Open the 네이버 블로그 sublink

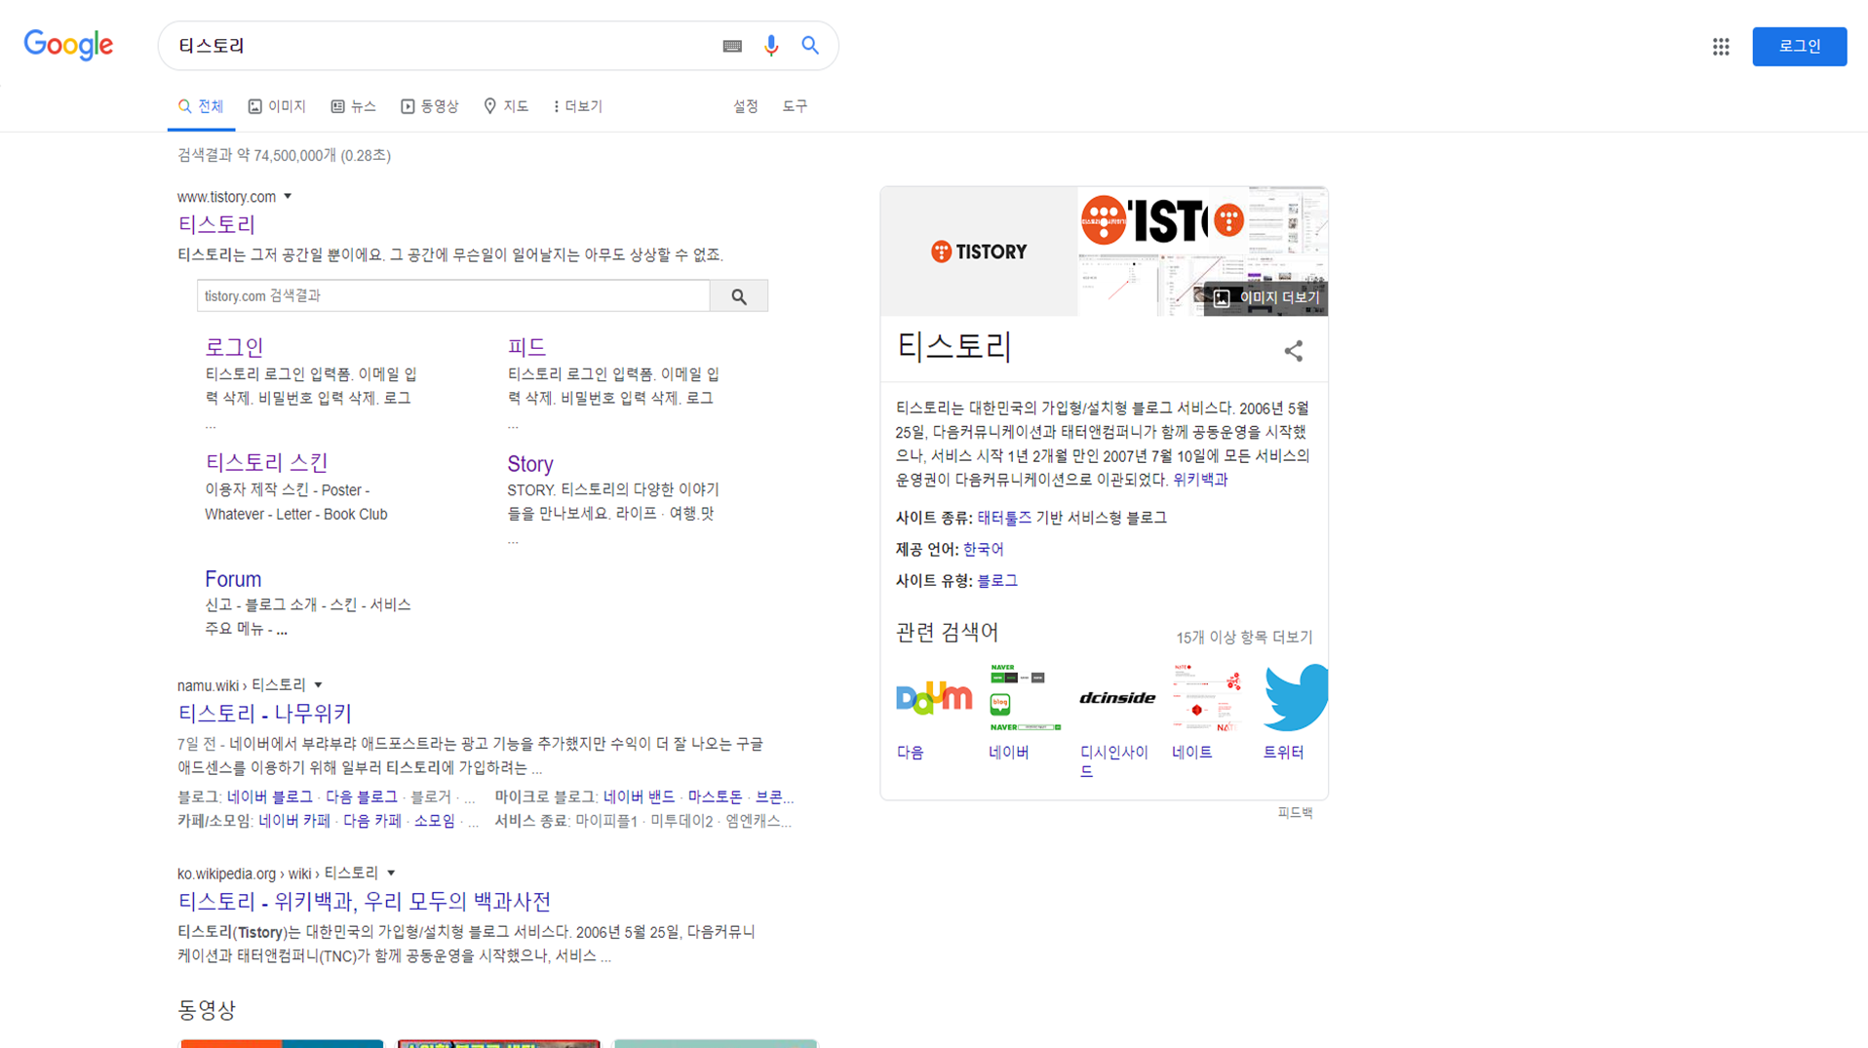point(270,796)
